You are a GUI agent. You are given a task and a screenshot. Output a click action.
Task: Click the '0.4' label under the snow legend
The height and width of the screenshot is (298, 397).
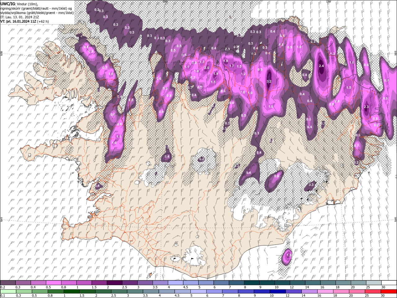click(33, 287)
